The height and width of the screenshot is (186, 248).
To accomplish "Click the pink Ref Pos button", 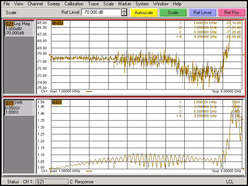I will [231, 13].
